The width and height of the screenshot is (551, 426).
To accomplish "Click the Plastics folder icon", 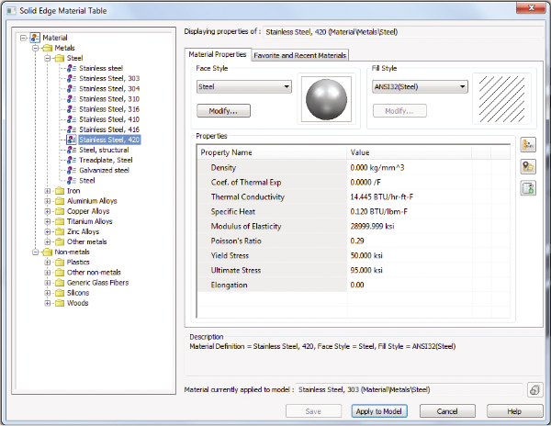I will [x=60, y=262].
